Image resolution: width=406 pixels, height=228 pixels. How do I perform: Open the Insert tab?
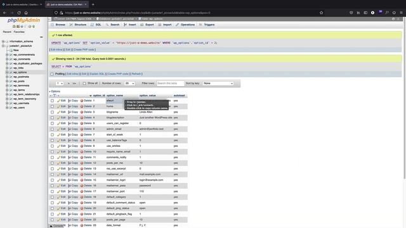(130, 25)
